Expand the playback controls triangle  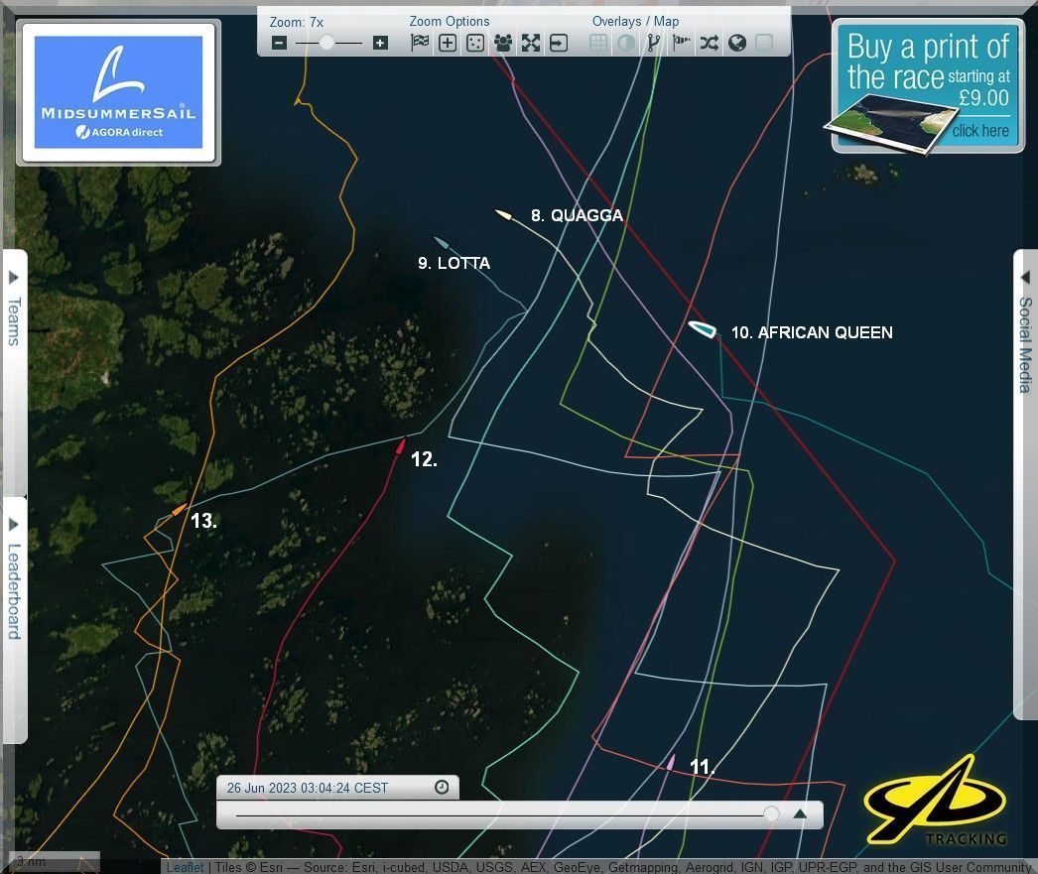[800, 814]
